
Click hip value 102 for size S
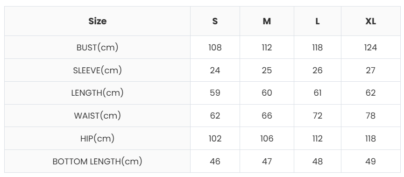pyautogui.click(x=215, y=138)
